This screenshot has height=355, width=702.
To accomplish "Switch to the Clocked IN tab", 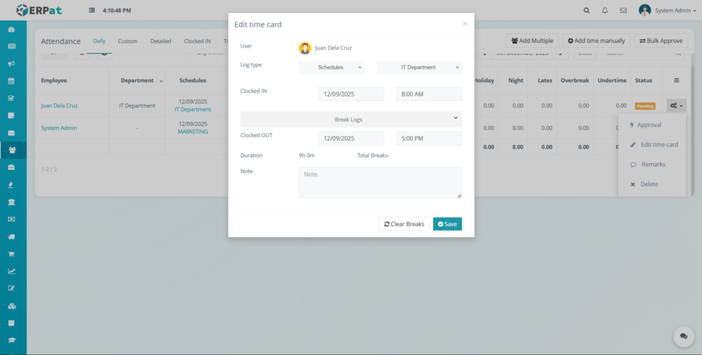I will (x=197, y=40).
